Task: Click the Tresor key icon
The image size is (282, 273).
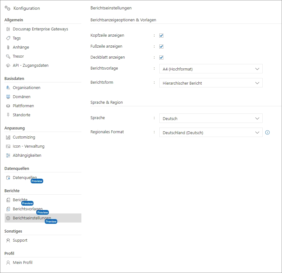Action: tap(8, 56)
